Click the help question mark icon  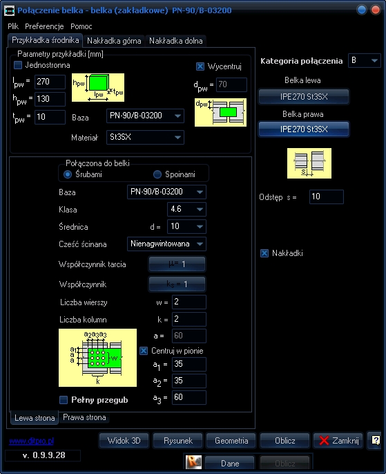point(376,440)
